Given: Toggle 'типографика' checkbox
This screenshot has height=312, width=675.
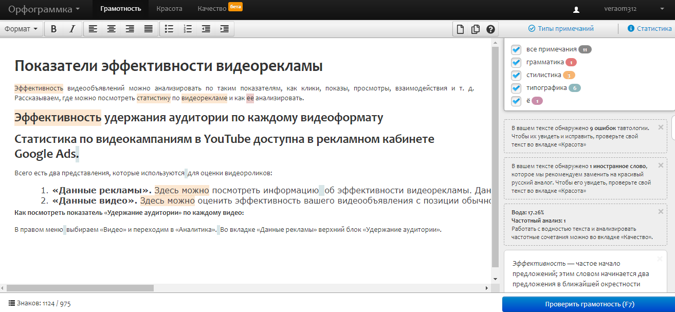Looking at the screenshot, I should 516,88.
